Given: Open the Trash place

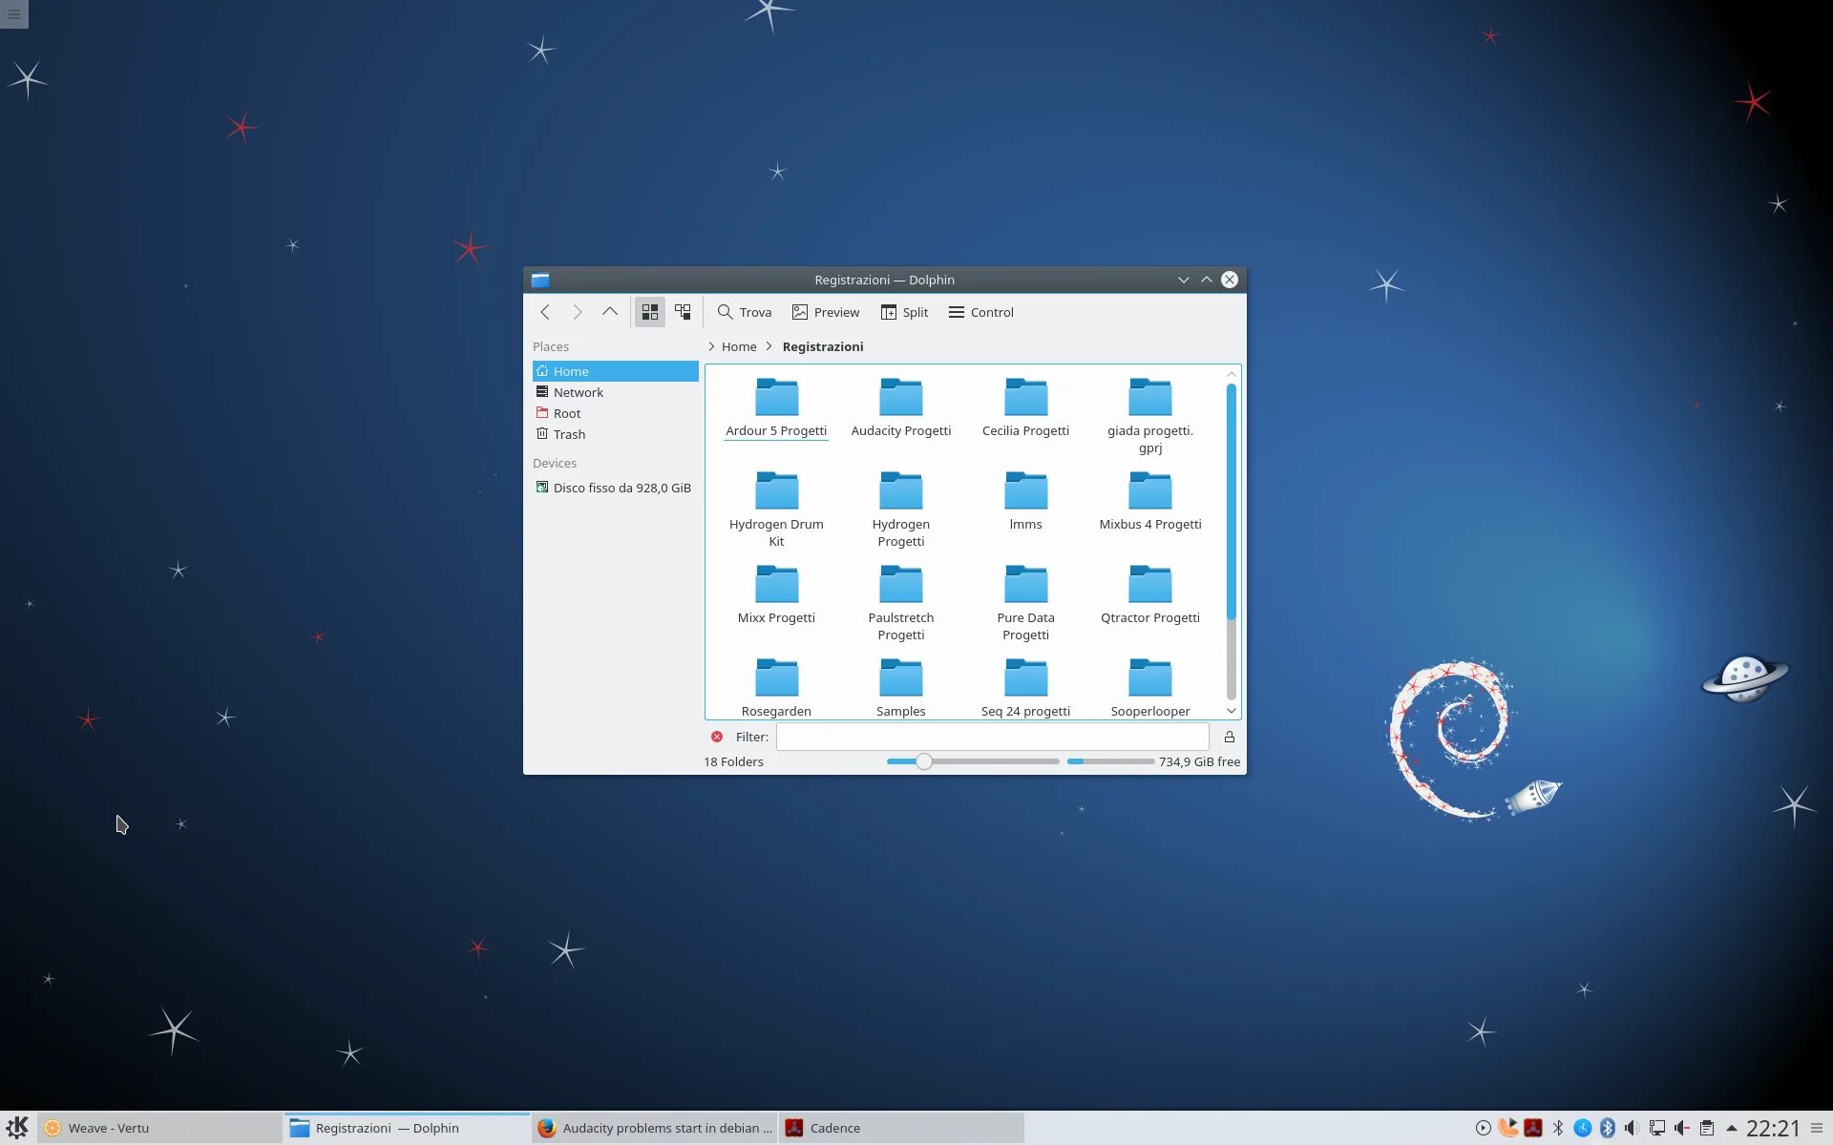Looking at the screenshot, I should click(569, 434).
